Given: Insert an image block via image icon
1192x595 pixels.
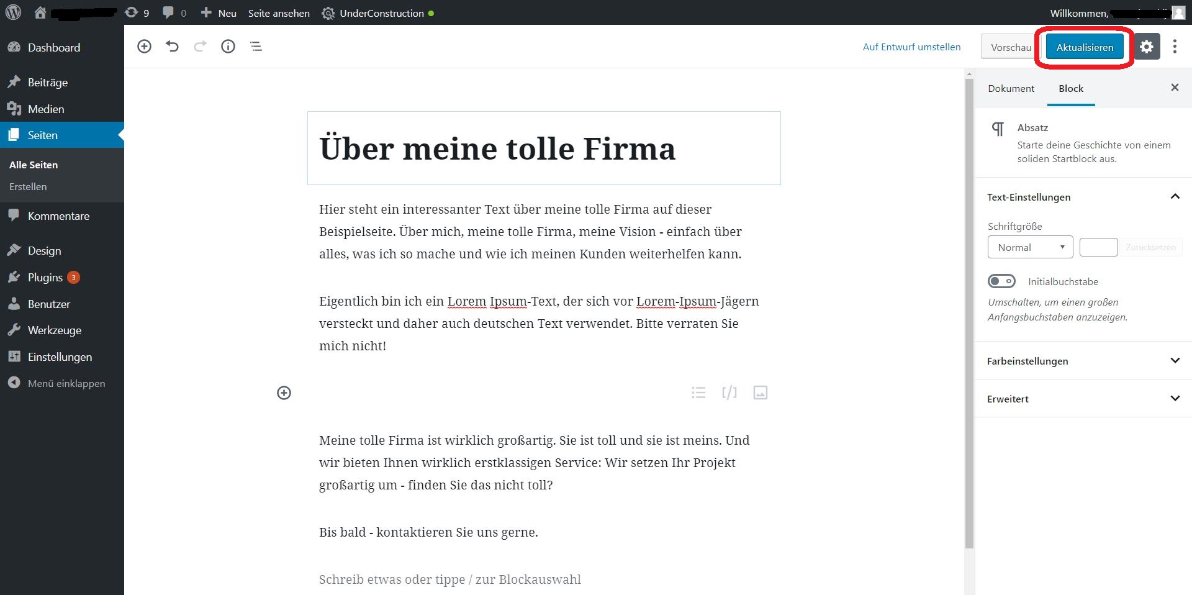Looking at the screenshot, I should (x=761, y=393).
